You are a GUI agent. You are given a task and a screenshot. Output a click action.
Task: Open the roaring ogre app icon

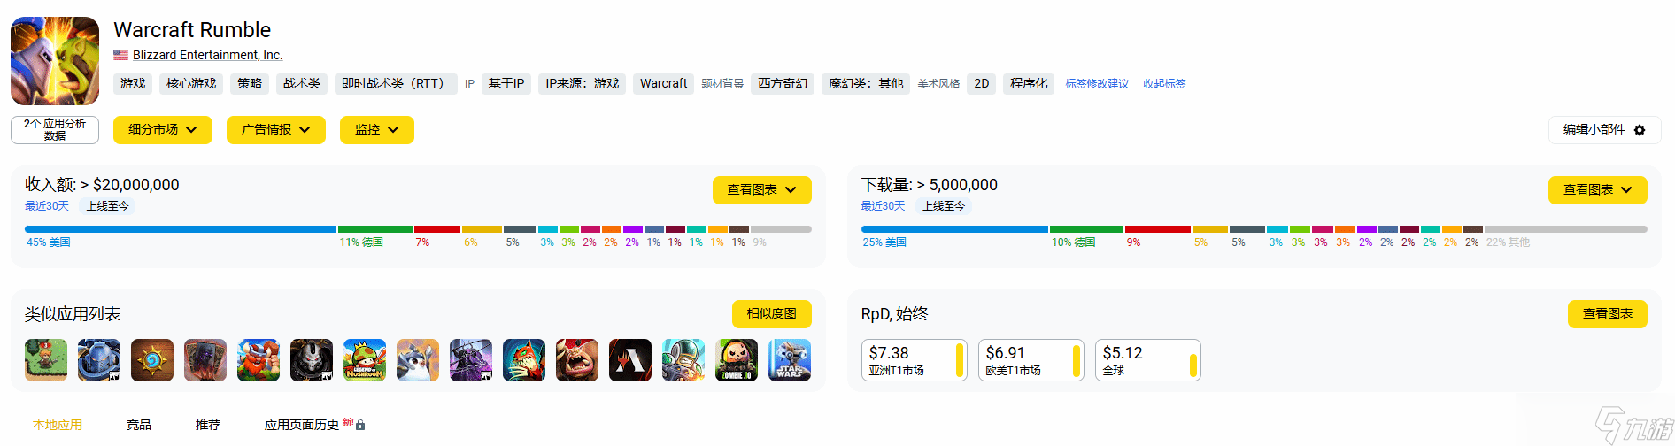577,360
